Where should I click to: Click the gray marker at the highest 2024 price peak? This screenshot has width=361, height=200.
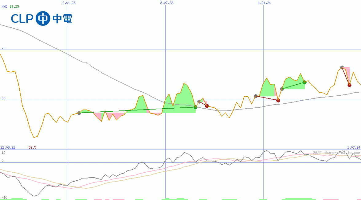342,68
